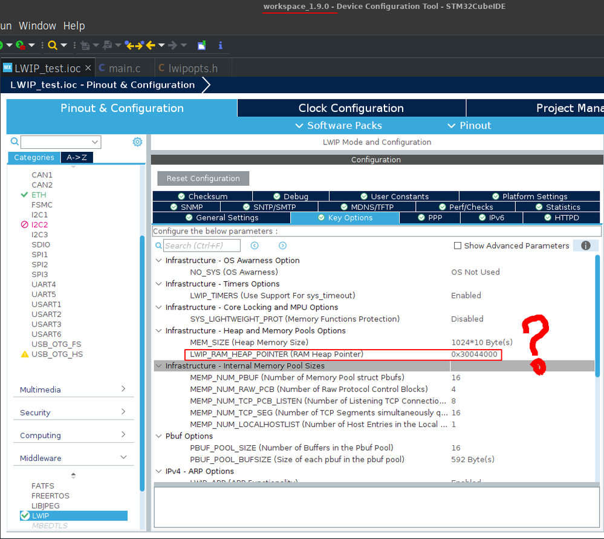
Task: Select the USART3 peripheral
Action: (x=46, y=324)
